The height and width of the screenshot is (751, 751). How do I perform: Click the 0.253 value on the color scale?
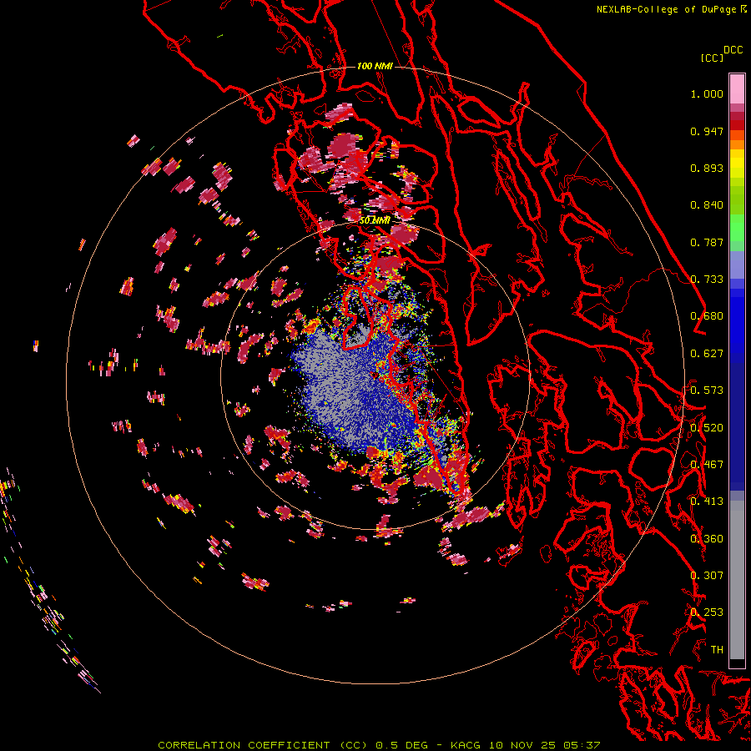pos(707,612)
